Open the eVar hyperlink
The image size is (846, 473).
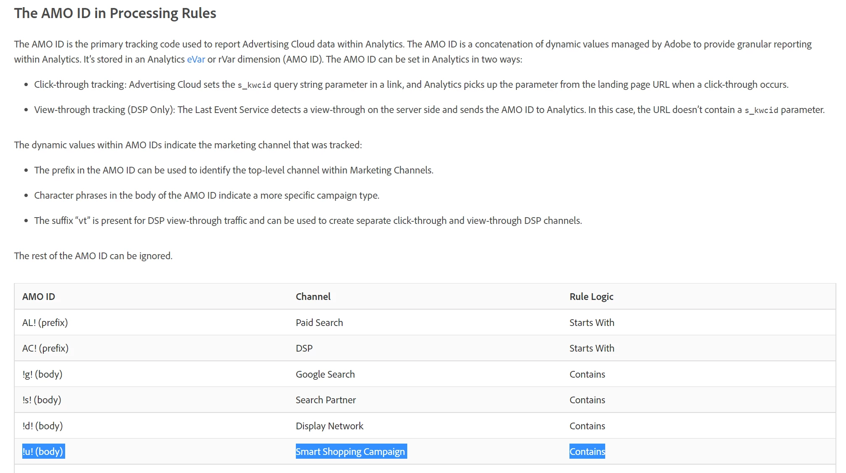point(196,59)
